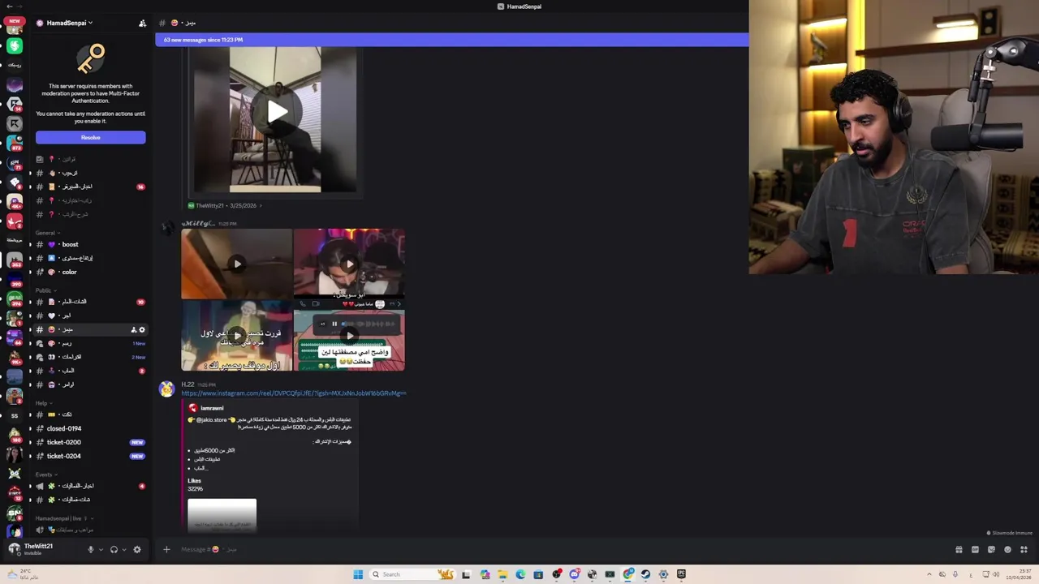The width and height of the screenshot is (1039, 584).
Task: Open Discord user settings gear
Action: 137,549
